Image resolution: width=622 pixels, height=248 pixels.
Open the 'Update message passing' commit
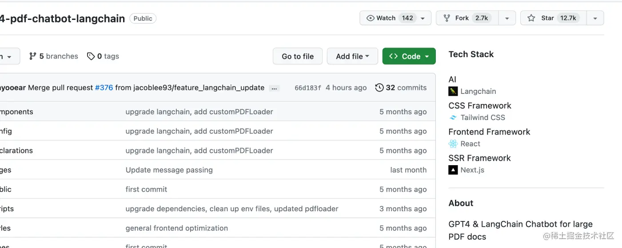coord(169,170)
